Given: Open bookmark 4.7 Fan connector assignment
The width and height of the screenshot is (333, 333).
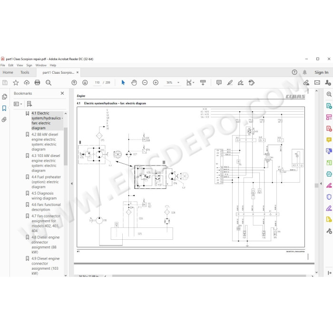Looking at the screenshot, I should click(x=46, y=224).
